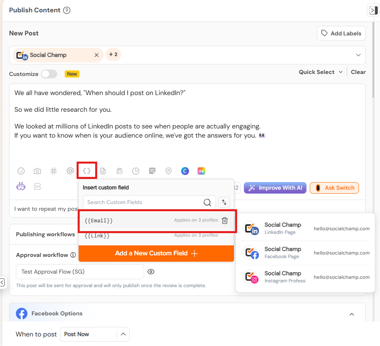Click the document icon in the composer toolbar
Screen dimensions: 380x346
click(x=103, y=171)
